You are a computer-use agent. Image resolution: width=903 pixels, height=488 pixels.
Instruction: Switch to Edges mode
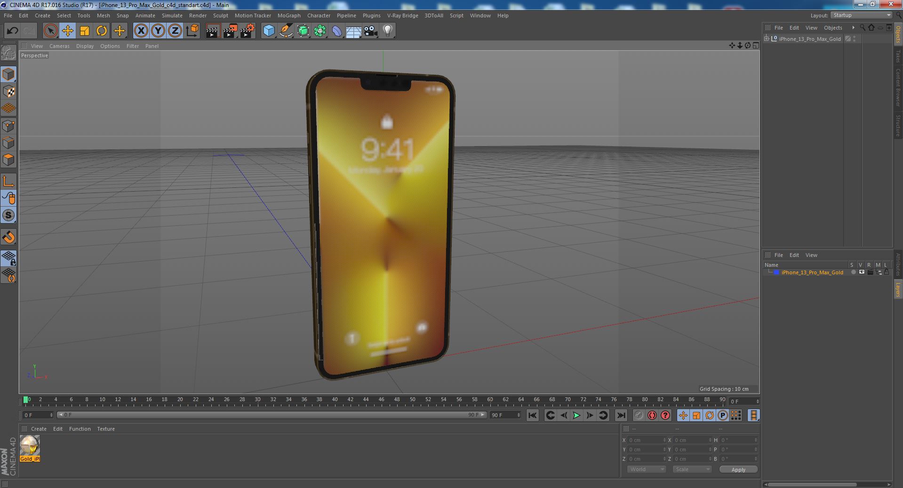[x=8, y=143]
